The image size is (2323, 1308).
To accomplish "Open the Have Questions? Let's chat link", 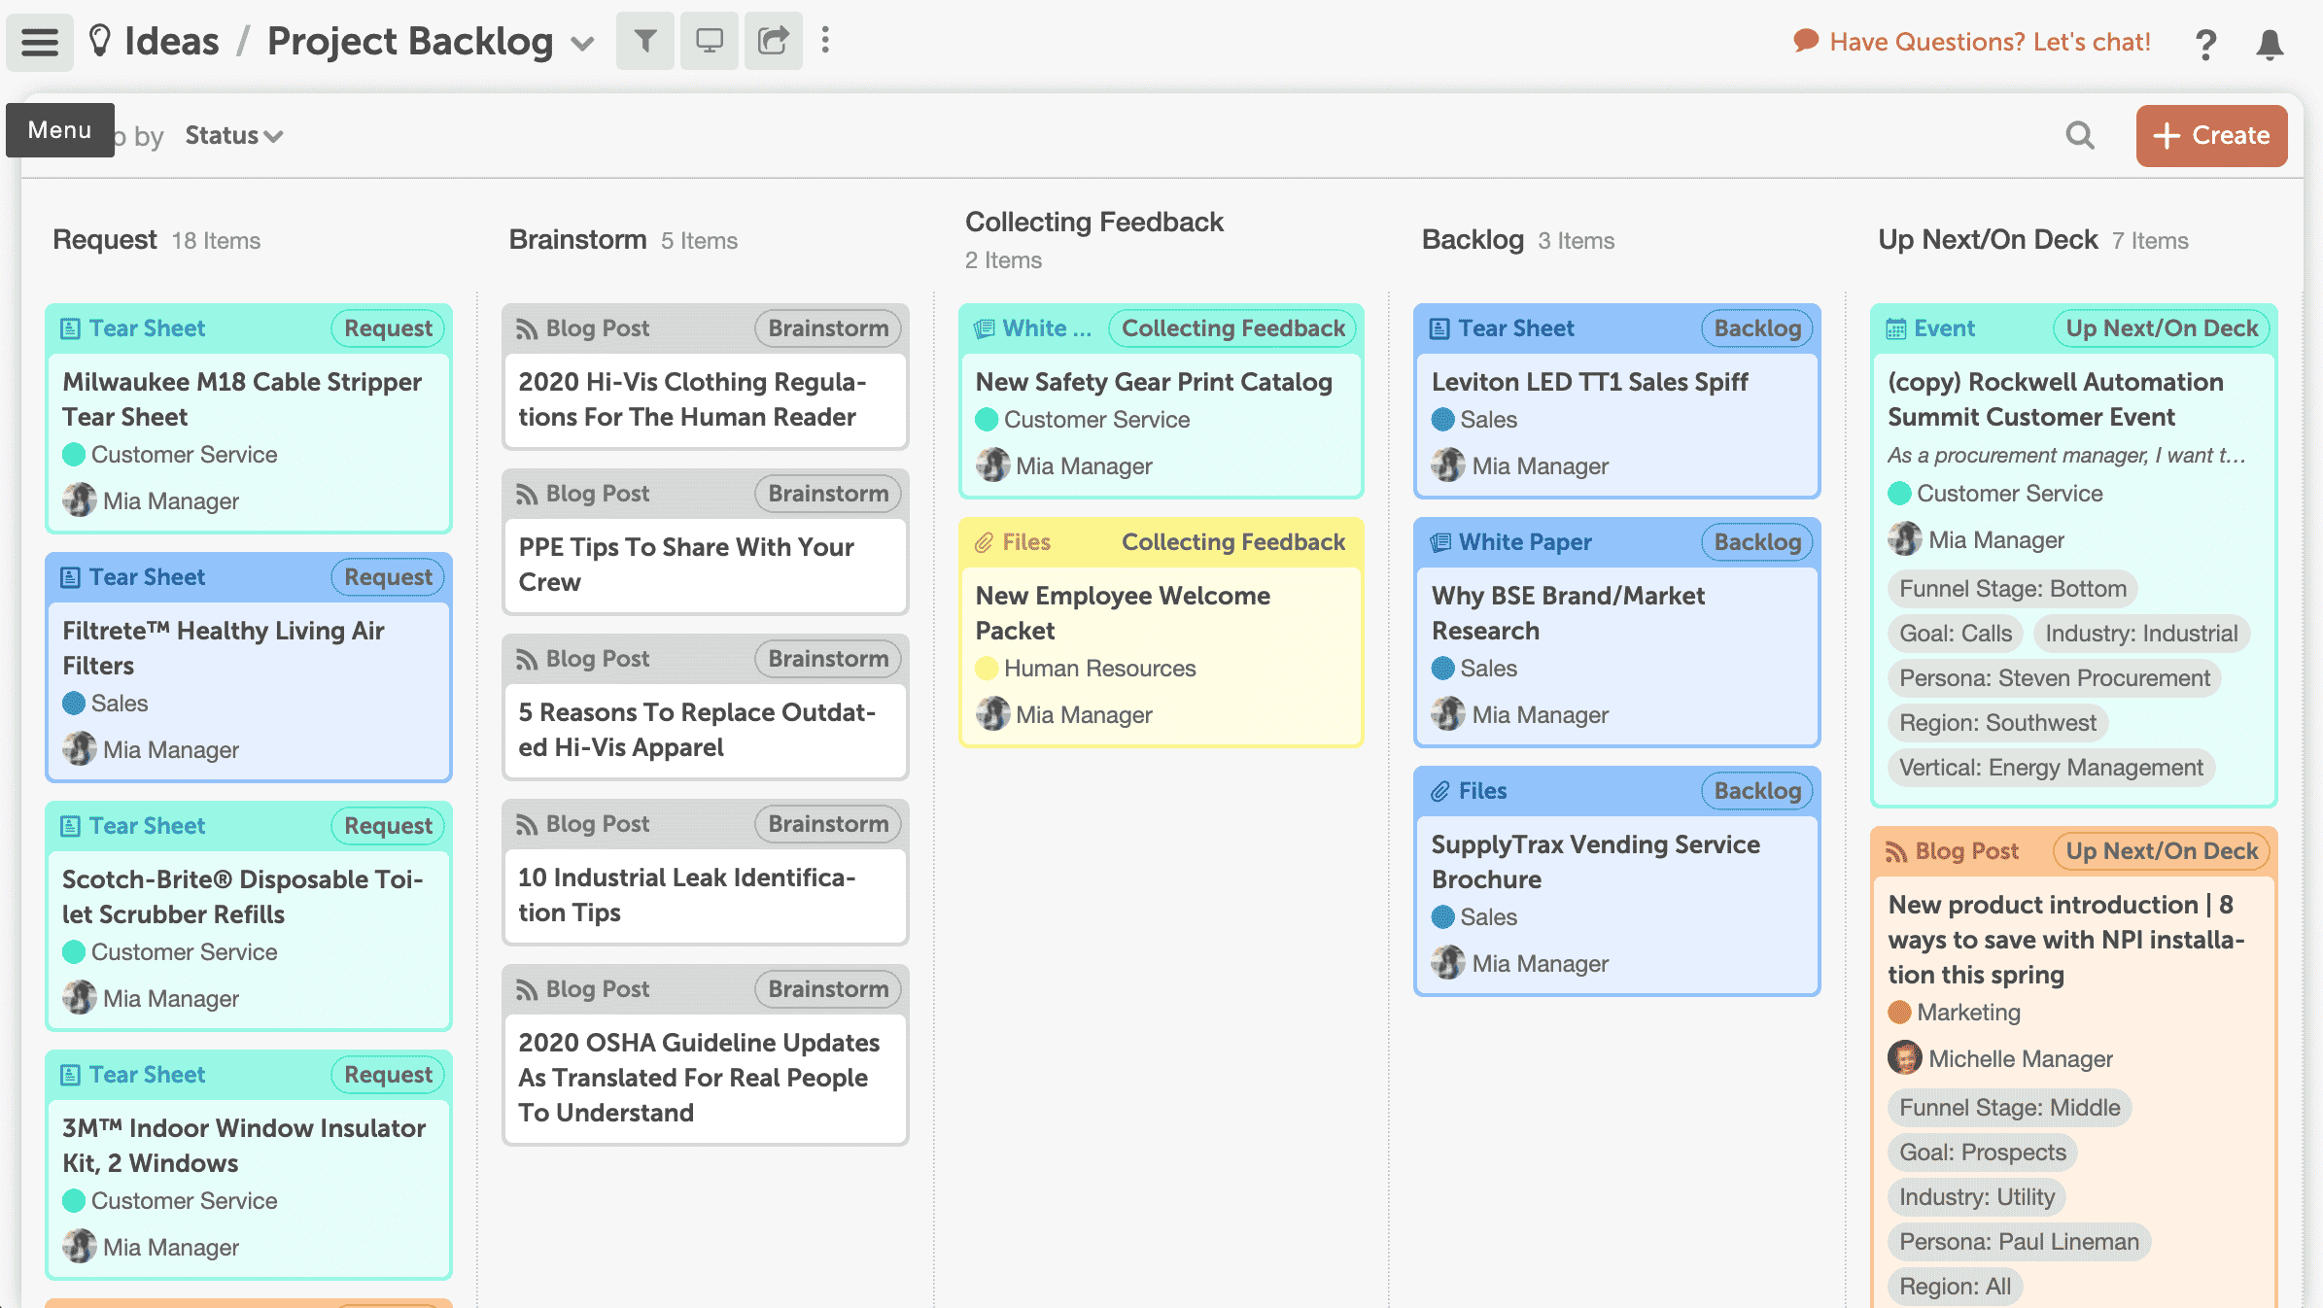I will (x=1988, y=41).
